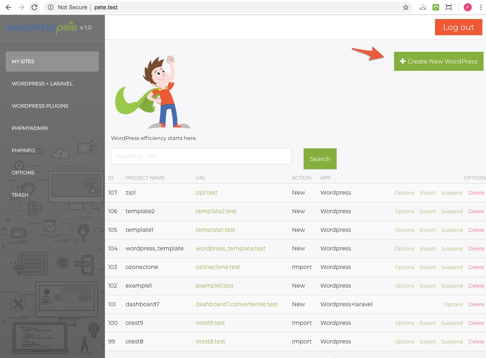Click the green printer extension icon
The height and width of the screenshot is (358, 486).
click(436, 7)
